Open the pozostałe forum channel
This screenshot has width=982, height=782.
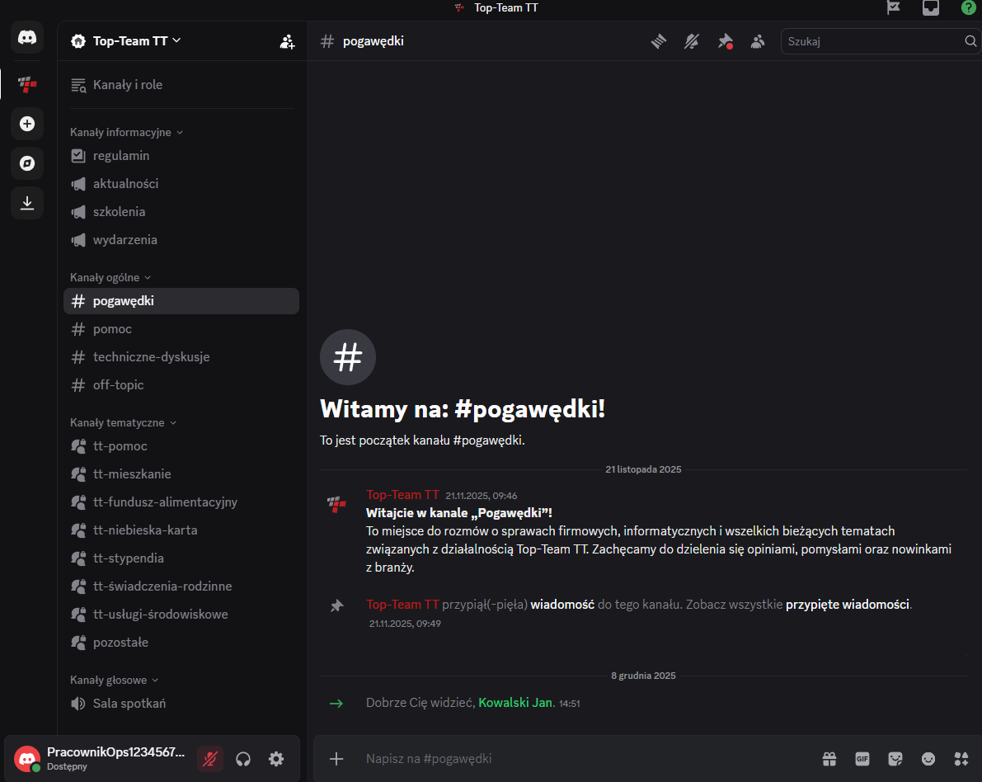click(181, 643)
